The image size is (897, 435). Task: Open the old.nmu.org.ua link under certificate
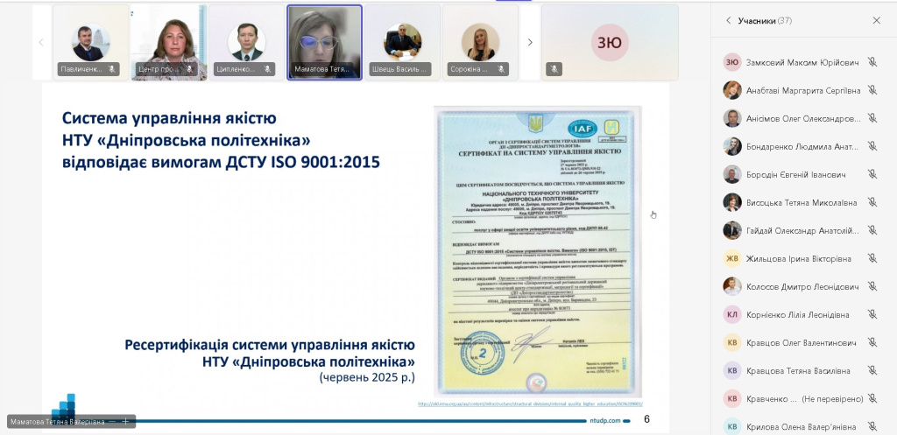[x=530, y=403]
